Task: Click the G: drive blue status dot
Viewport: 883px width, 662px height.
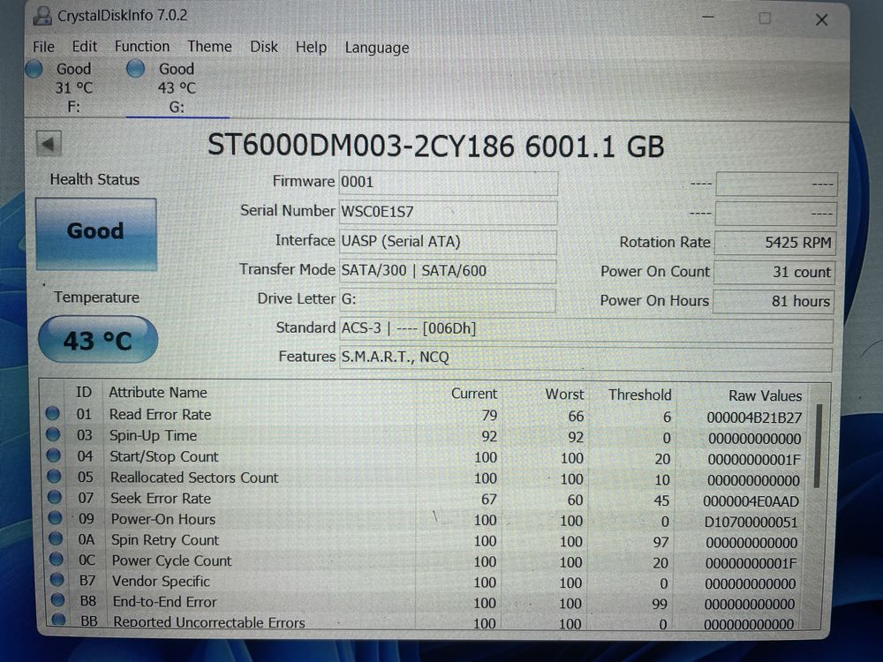Action: point(136,69)
